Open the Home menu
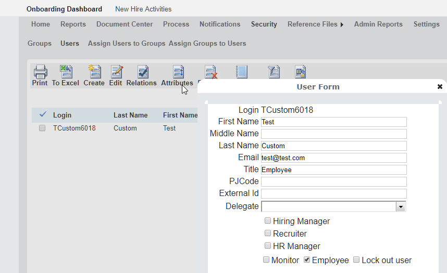Viewport: 447px width, 273px height. coord(41,24)
